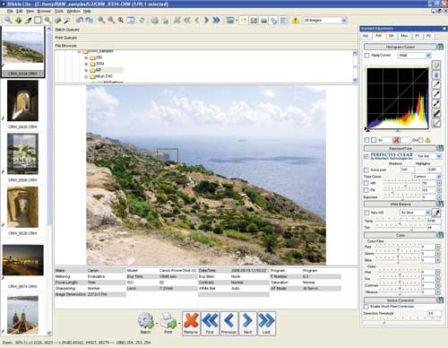
Task: Select the night harbor thumbnail
Action: click(x=23, y=260)
